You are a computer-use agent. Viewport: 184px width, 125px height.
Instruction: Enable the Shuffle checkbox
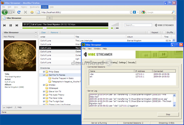(x=164, y=32)
